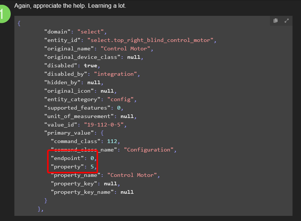This screenshot has height=221, width=301.
Task: Select the "domain": "select" line
Action: coord(75,32)
